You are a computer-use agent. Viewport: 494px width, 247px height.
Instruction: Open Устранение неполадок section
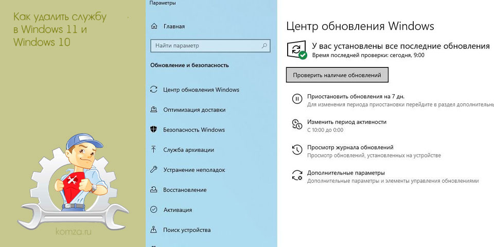194,170
